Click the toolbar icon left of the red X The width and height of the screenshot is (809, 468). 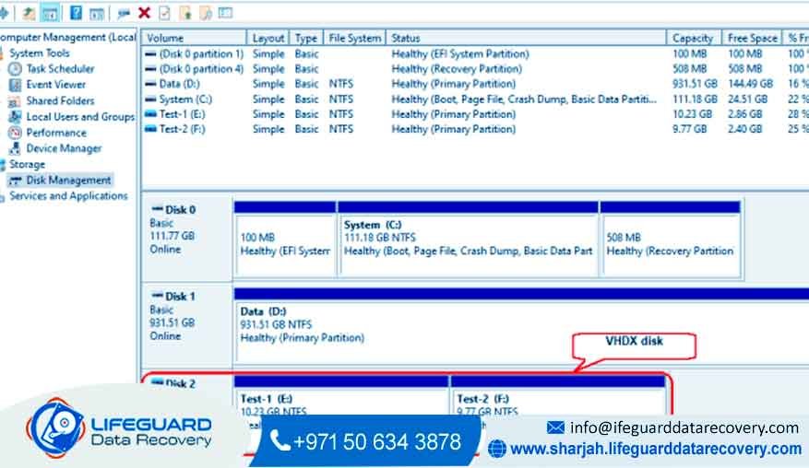tap(124, 14)
